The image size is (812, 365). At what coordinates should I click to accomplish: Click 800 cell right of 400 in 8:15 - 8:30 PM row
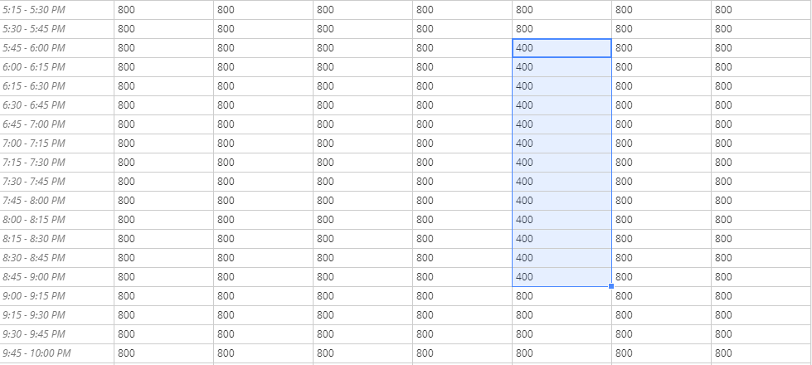coord(661,239)
